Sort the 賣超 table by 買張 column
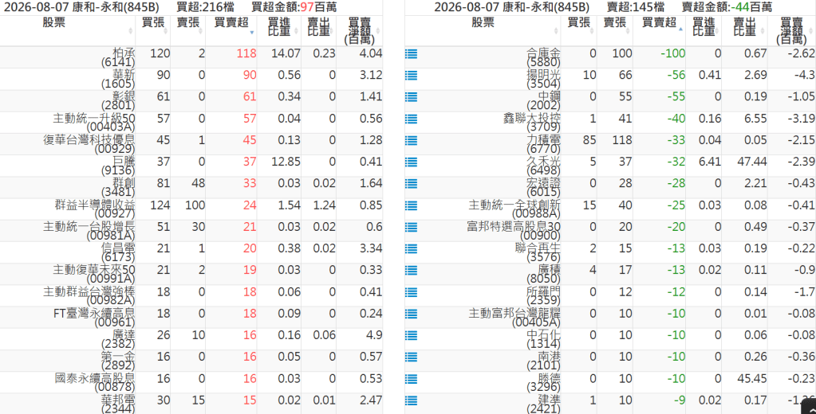Image resolution: width=816 pixels, height=414 pixels. 578,30
